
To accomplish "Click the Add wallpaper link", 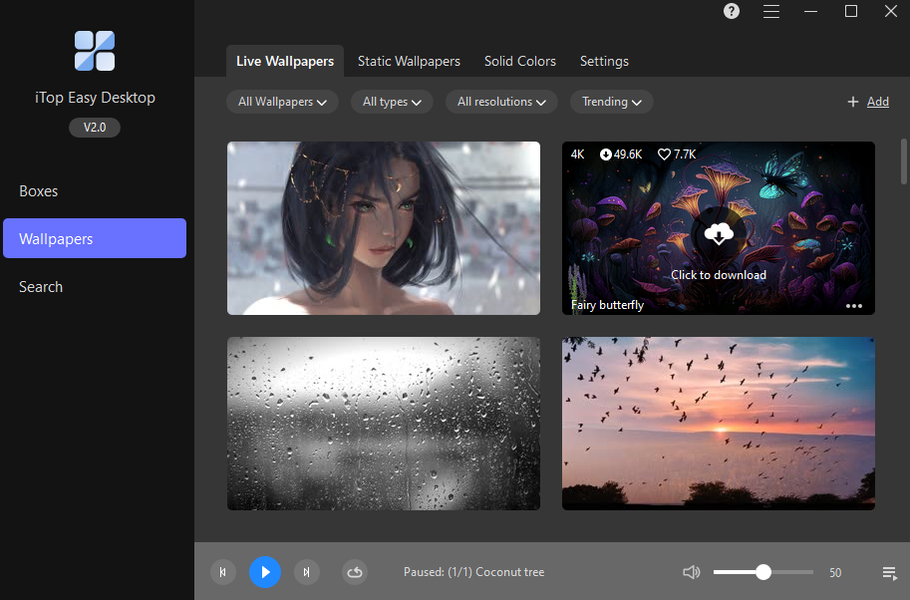I will 868,102.
